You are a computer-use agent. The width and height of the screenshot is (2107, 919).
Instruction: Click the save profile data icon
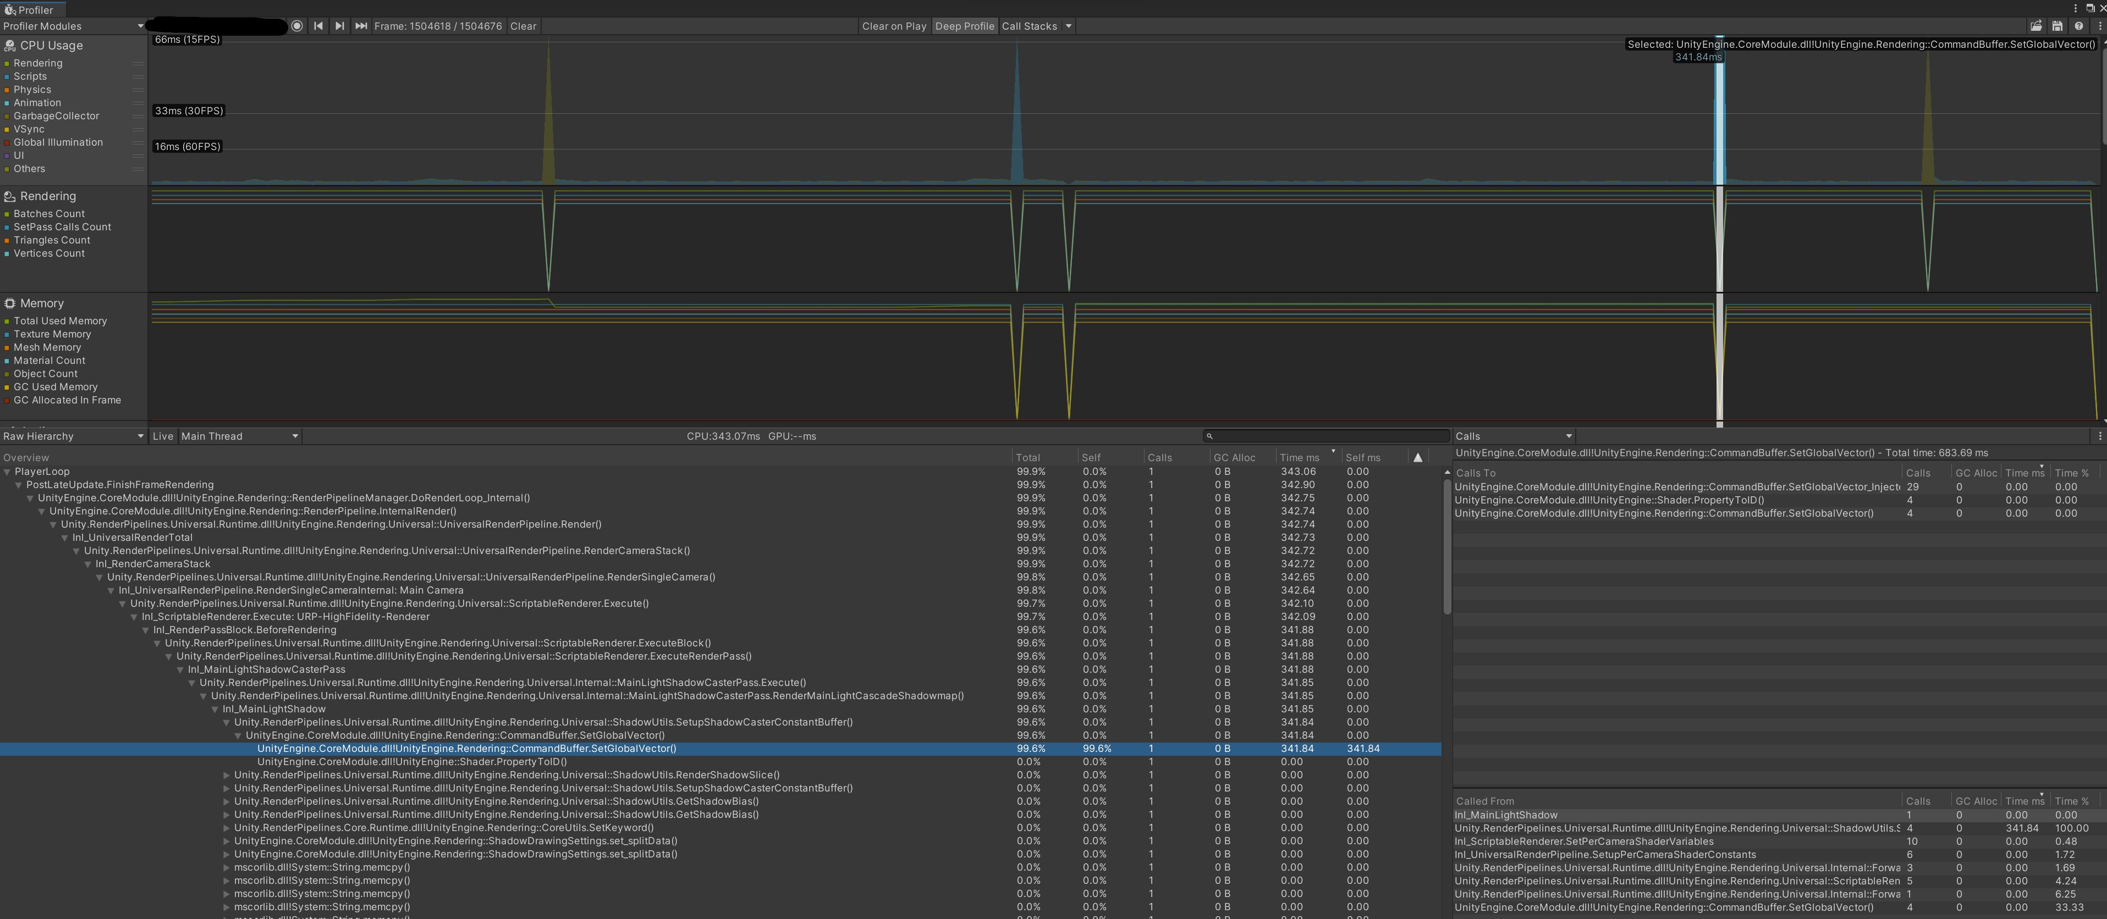[x=2058, y=25]
